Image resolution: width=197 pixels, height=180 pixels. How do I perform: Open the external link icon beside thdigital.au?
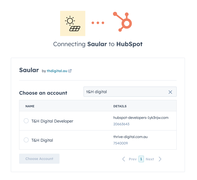[x=70, y=71]
